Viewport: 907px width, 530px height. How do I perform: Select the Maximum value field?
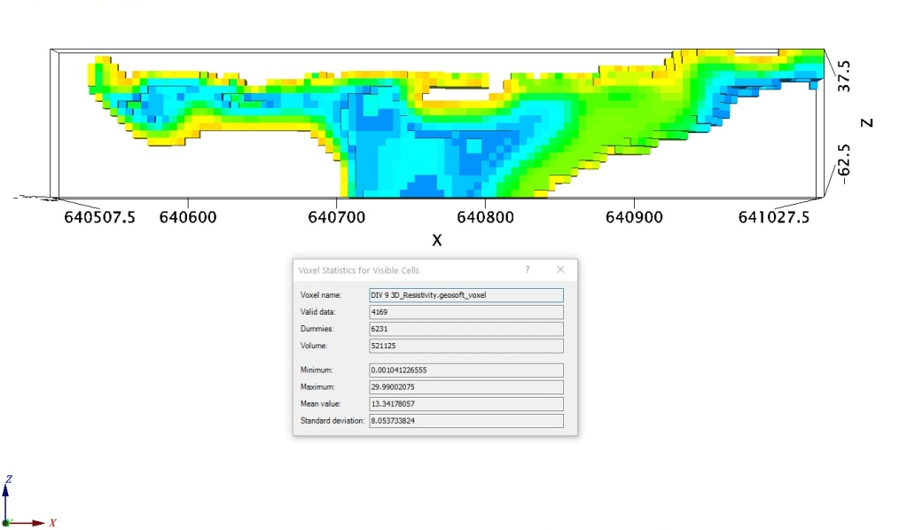(x=465, y=387)
